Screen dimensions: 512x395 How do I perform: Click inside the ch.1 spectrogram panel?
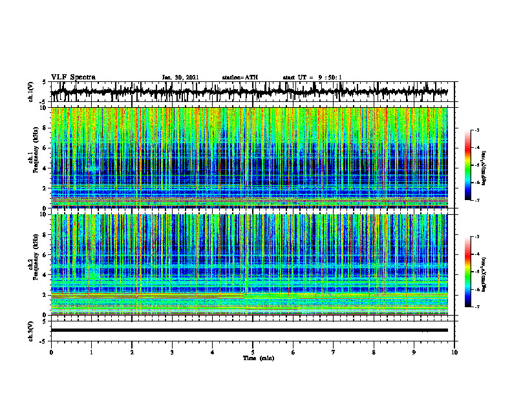(x=250, y=157)
